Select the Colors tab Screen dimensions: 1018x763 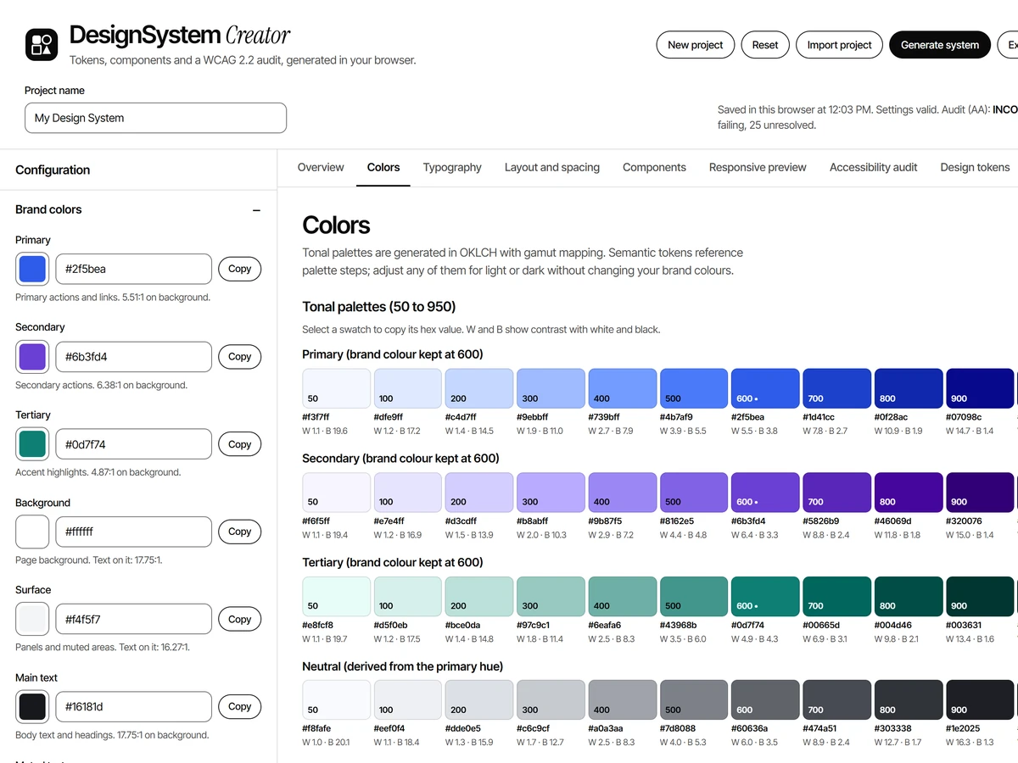pos(383,167)
